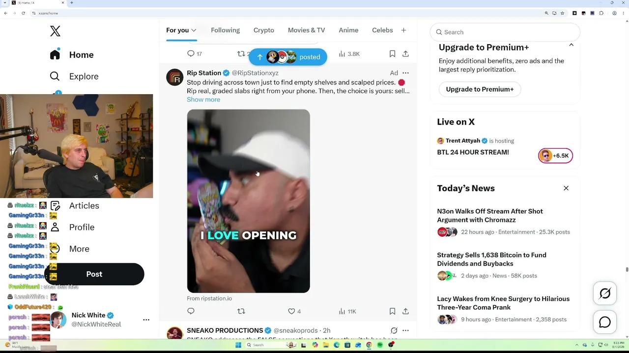
Task: Click the new posts 'posted' pill
Action: (x=288, y=57)
